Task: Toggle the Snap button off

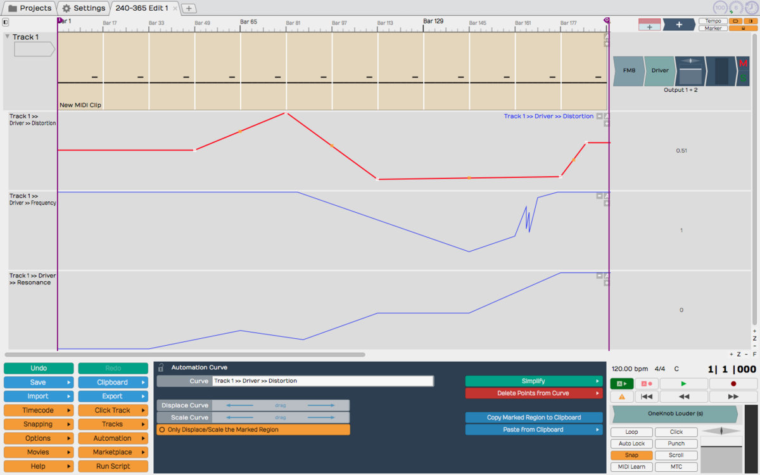Action: click(x=631, y=455)
